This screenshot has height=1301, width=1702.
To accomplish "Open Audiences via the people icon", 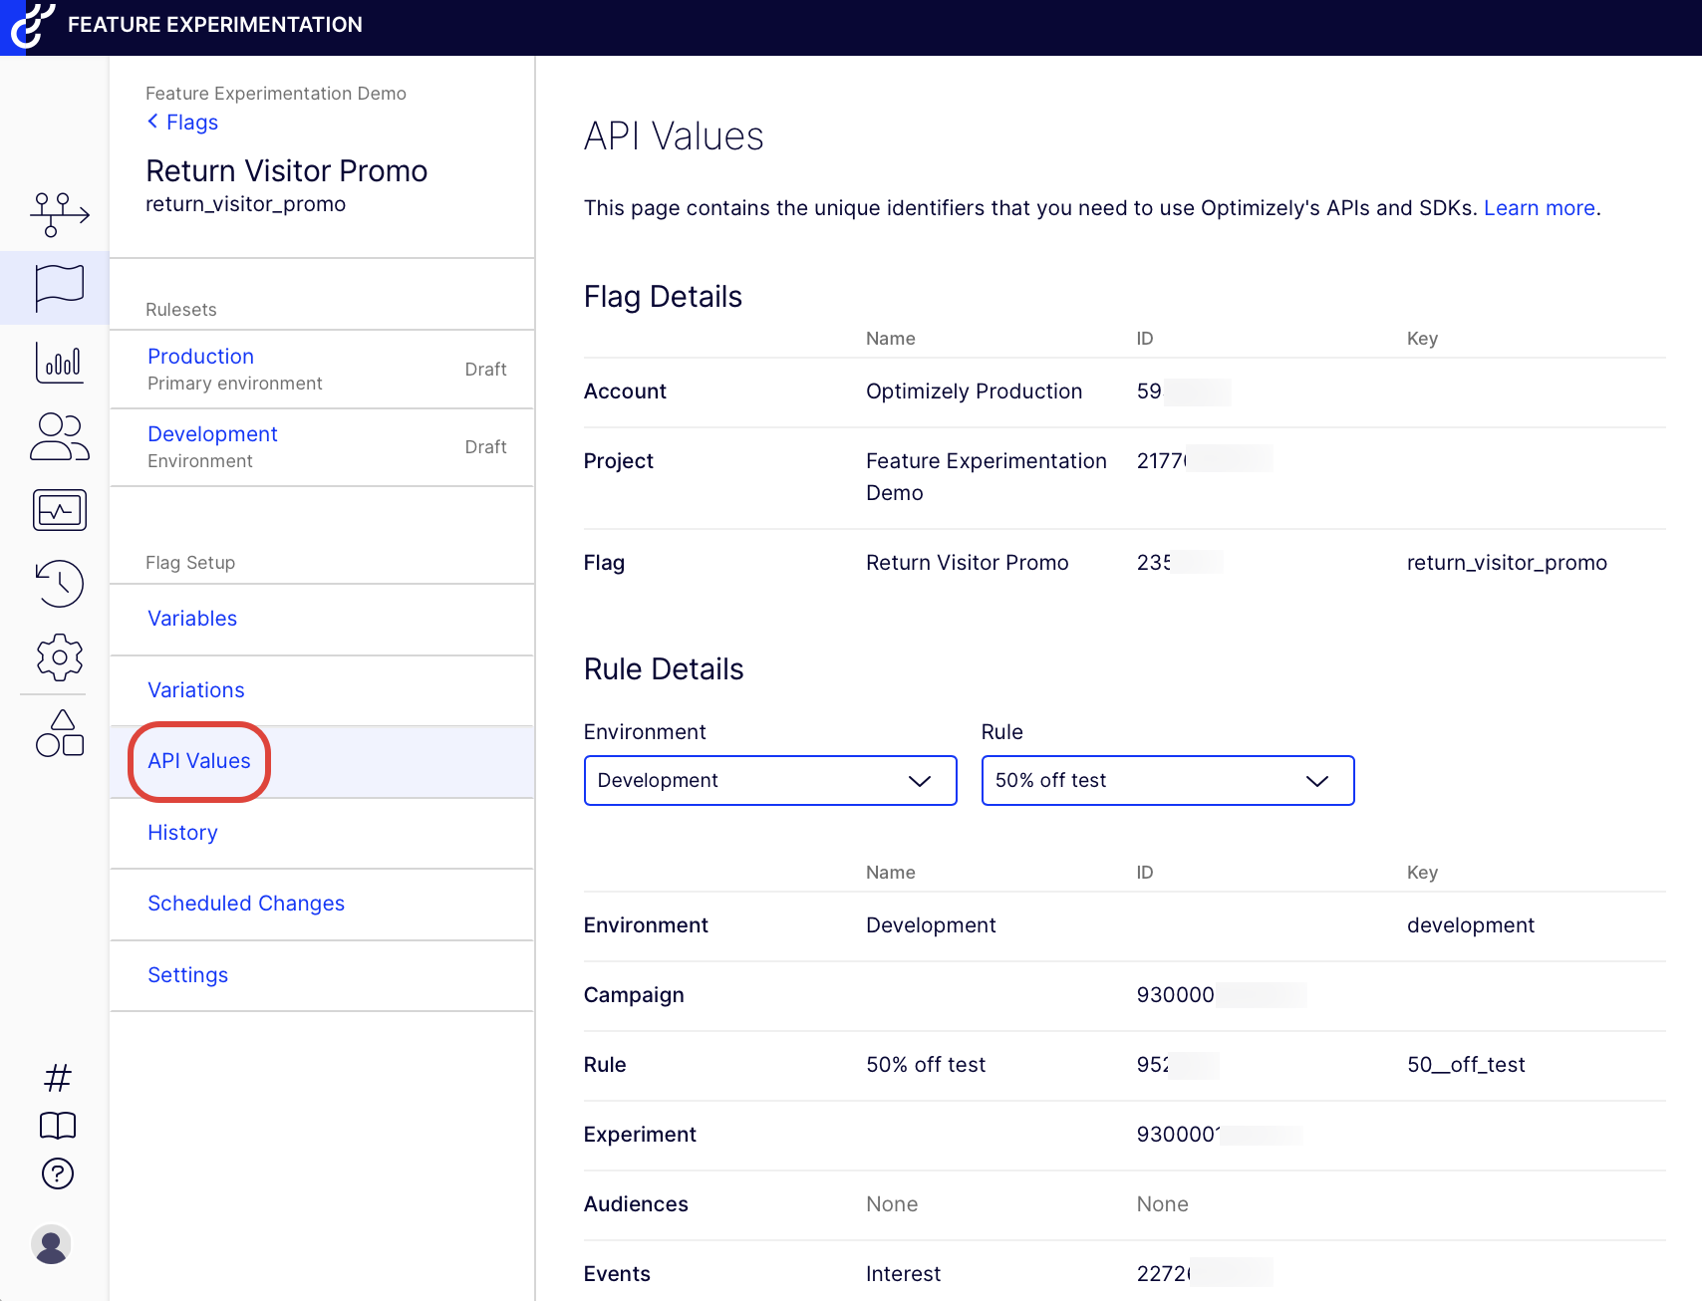I will (x=59, y=436).
